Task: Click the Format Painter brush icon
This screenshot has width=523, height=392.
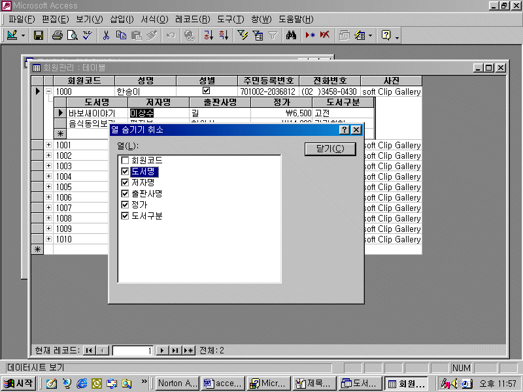Action: [x=152, y=35]
